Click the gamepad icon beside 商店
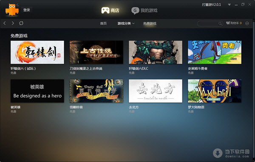 coord(105,10)
